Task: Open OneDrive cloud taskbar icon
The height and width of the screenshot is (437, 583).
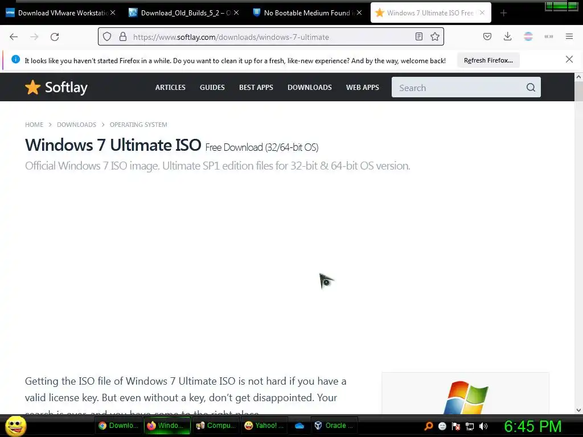Action: tap(299, 426)
